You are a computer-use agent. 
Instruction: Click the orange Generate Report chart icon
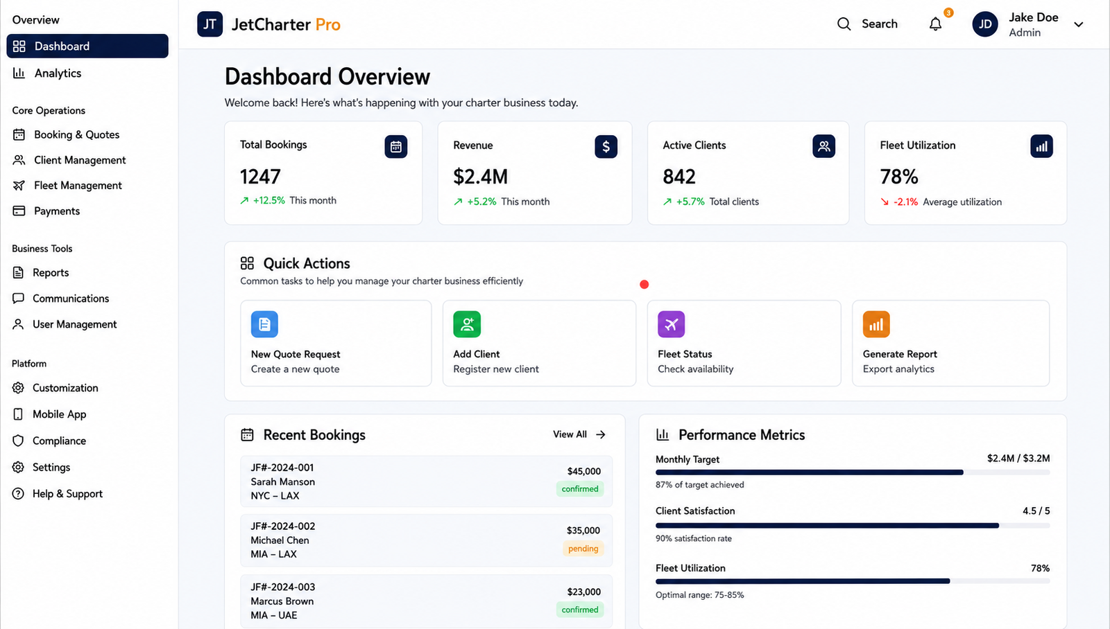pos(876,324)
